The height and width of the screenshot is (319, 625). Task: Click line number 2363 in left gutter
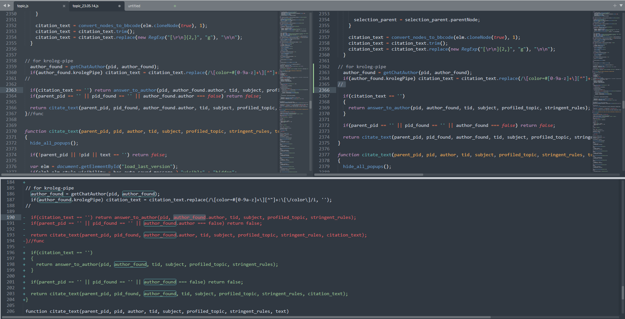(11, 90)
